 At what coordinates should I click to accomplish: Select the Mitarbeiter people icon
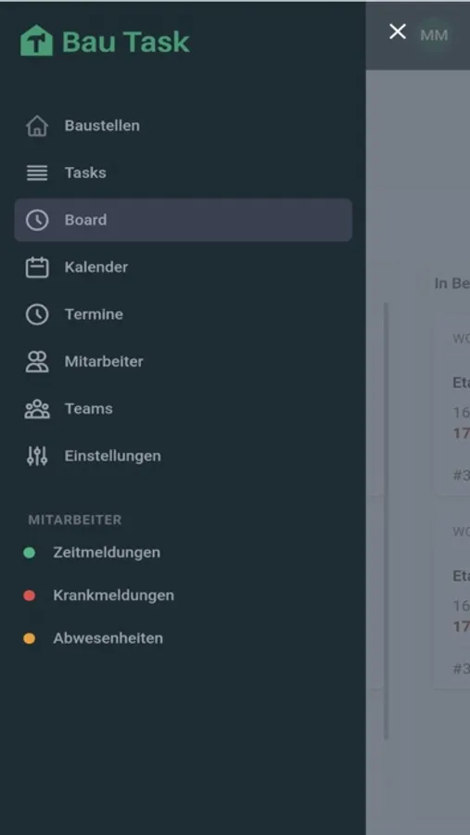point(37,362)
